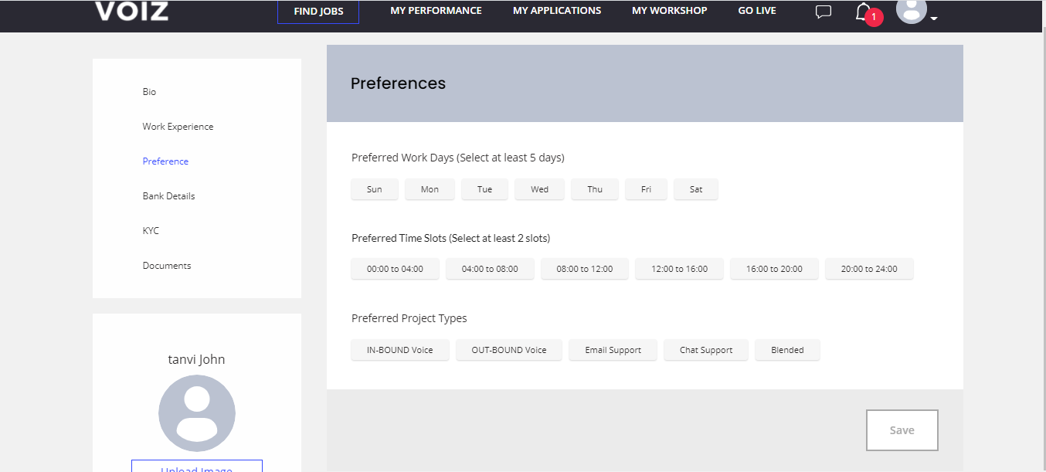The width and height of the screenshot is (1046, 472).
Task: Select the 16:00 to 20:00 time slot
Action: click(774, 269)
